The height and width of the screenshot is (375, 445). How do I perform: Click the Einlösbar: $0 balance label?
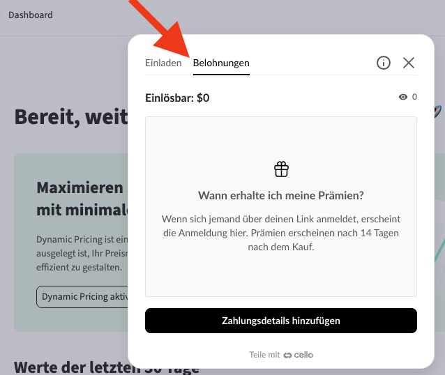tap(177, 98)
